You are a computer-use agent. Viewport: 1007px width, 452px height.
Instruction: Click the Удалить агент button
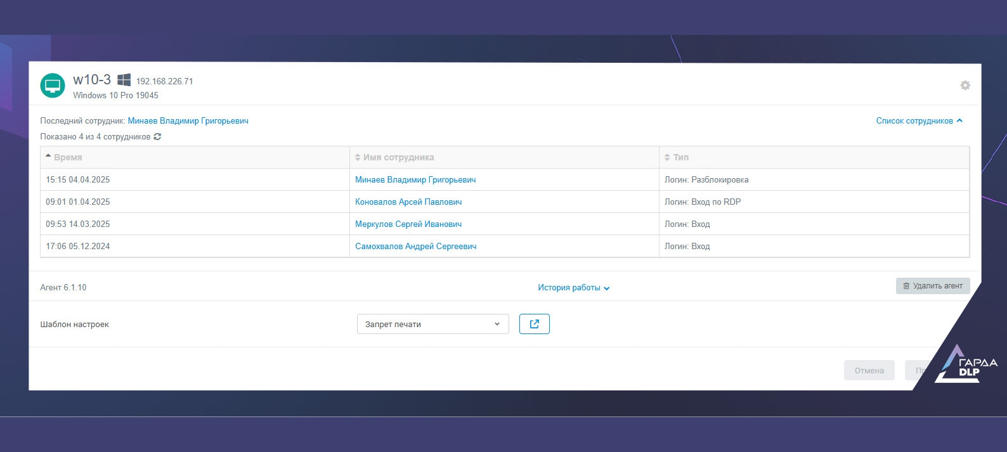[933, 286]
